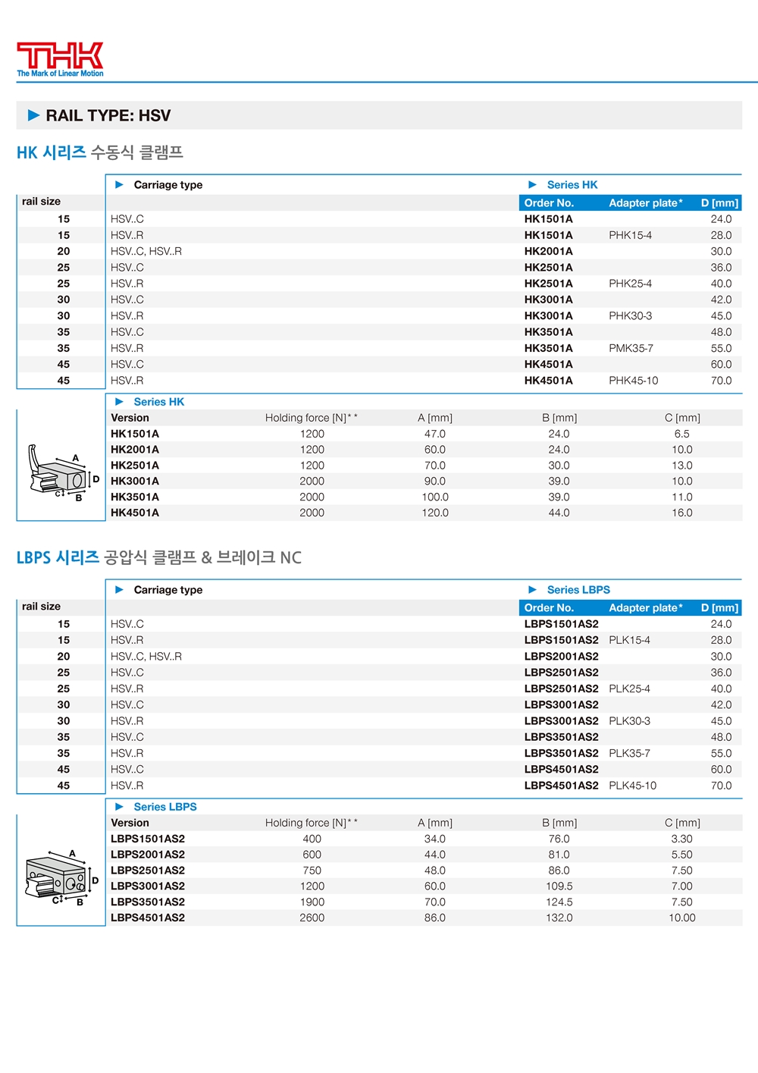Click the C [mm] value 6.5
Viewport: 758px width, 1073px height.
click(682, 434)
